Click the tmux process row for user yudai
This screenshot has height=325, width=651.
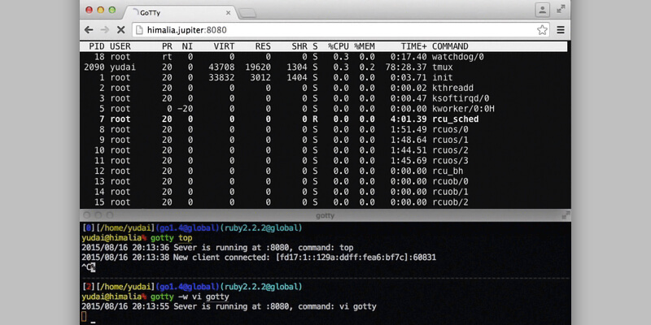[325, 67]
